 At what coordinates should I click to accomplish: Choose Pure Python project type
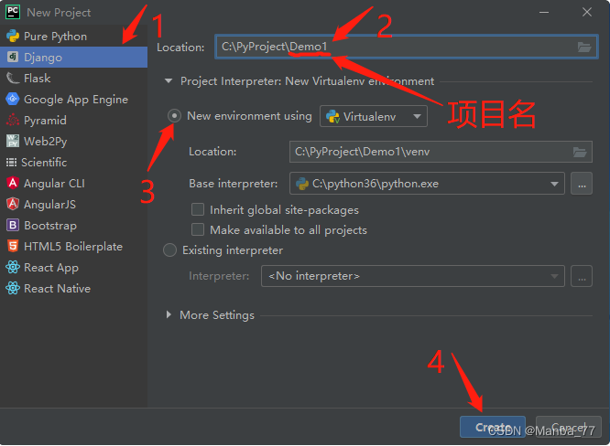pos(73,36)
